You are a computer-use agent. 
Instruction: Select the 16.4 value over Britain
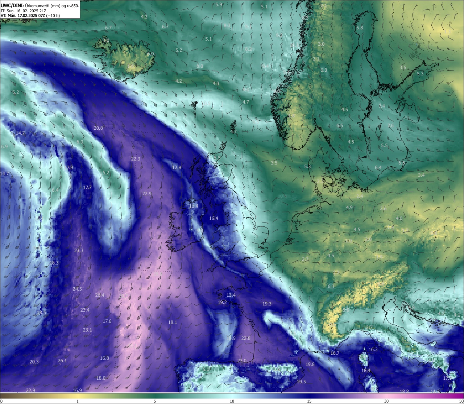214,218
